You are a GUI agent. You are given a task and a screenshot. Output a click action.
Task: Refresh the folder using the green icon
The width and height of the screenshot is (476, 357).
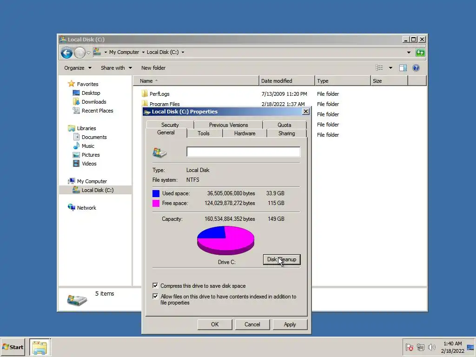[420, 53]
